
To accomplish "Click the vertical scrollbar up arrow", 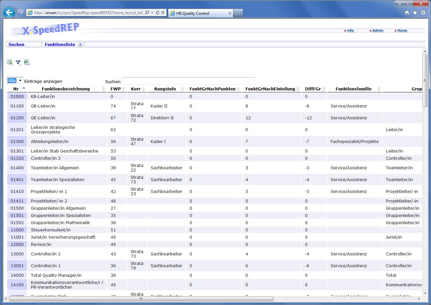I will coord(425,51).
